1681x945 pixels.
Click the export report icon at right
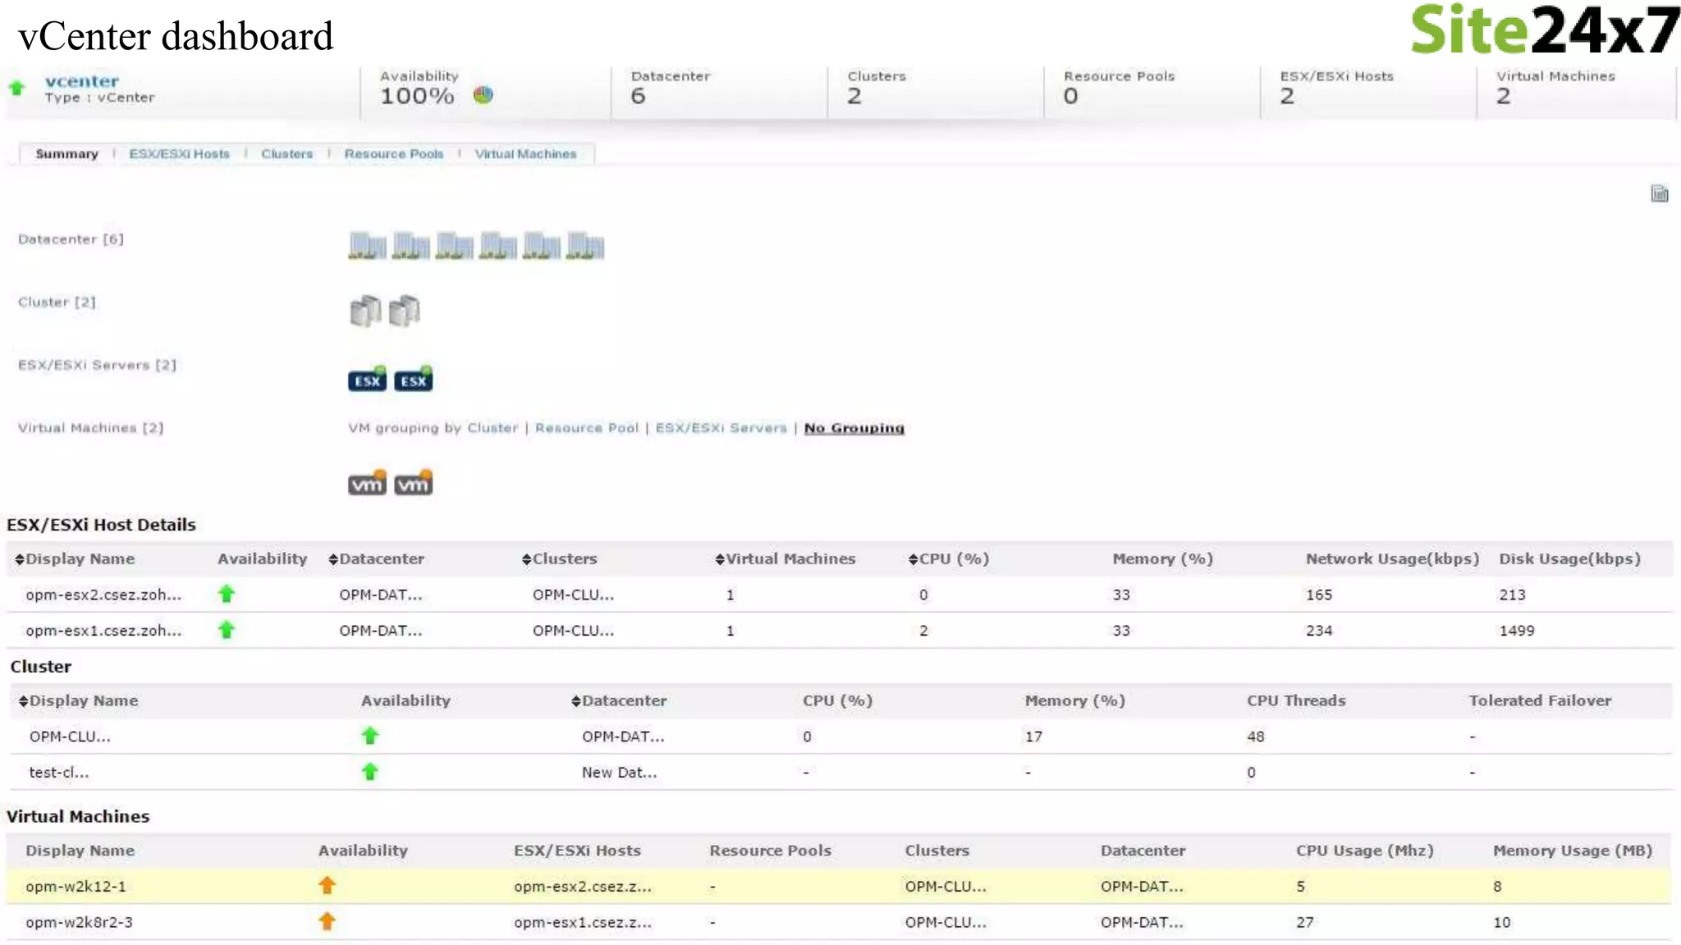(1659, 194)
